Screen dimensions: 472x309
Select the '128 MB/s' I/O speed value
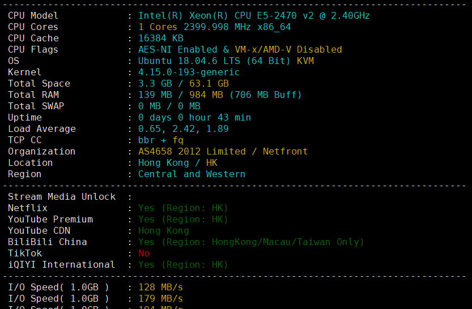coord(161,287)
